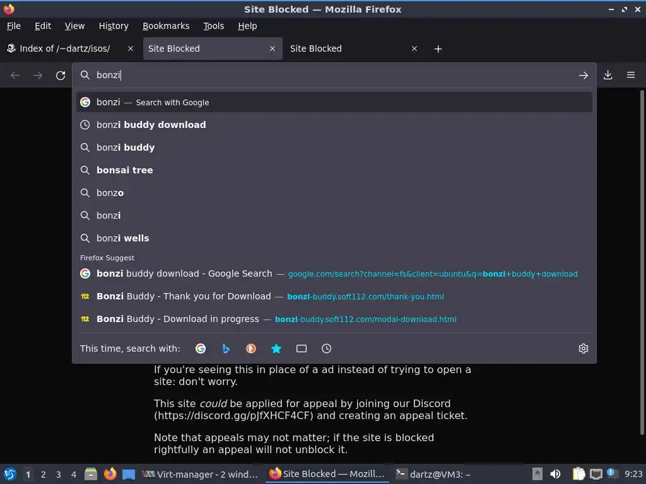The image size is (646, 484).
Task: Open the View menu
Action: click(74, 26)
